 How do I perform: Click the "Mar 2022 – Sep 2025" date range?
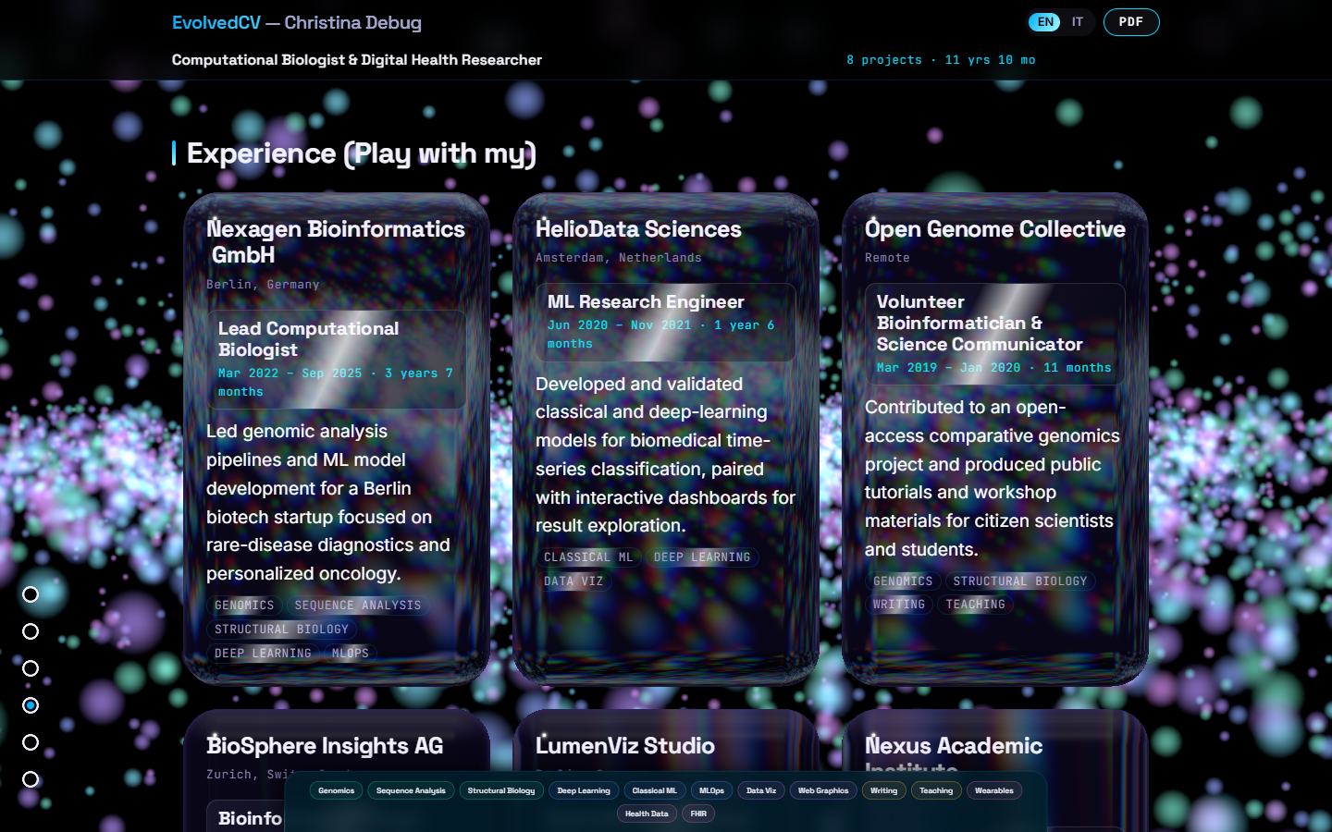[x=290, y=373]
